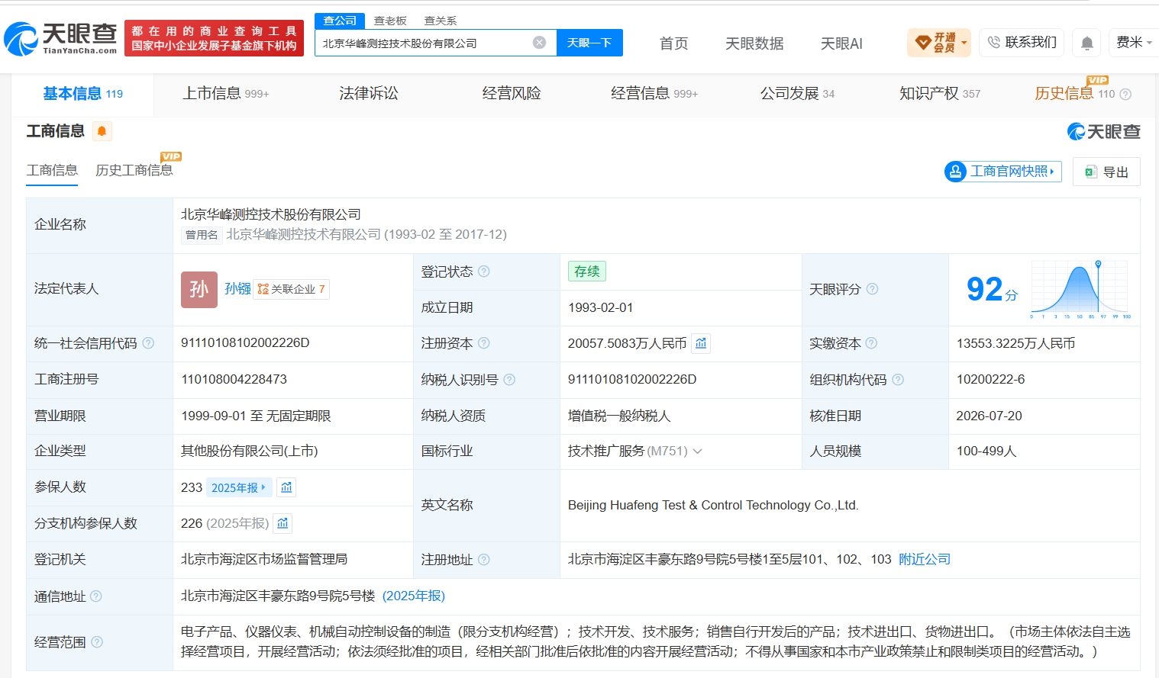Switch to 历史工商信息 sub-tab
The width and height of the screenshot is (1159, 678).
point(134,170)
